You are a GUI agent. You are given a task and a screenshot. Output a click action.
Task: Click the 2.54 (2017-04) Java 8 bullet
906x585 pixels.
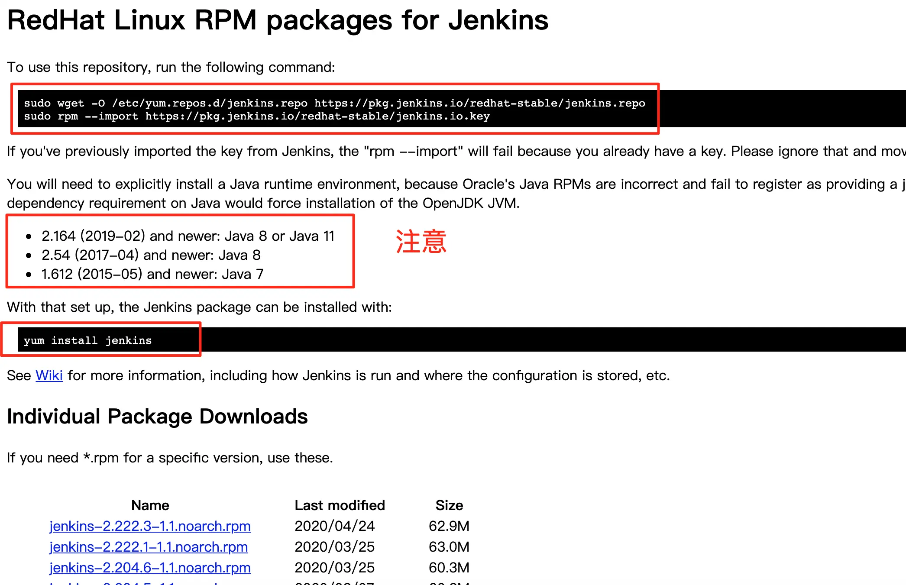151,255
